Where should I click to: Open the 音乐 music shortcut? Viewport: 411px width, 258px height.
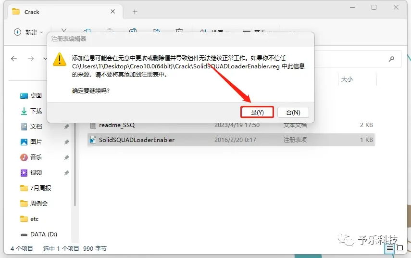[x=31, y=157]
